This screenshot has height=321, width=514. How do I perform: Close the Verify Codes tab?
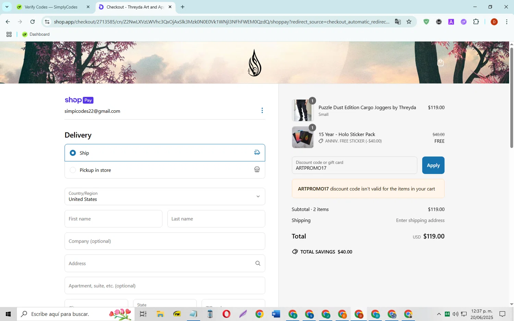pos(88,7)
